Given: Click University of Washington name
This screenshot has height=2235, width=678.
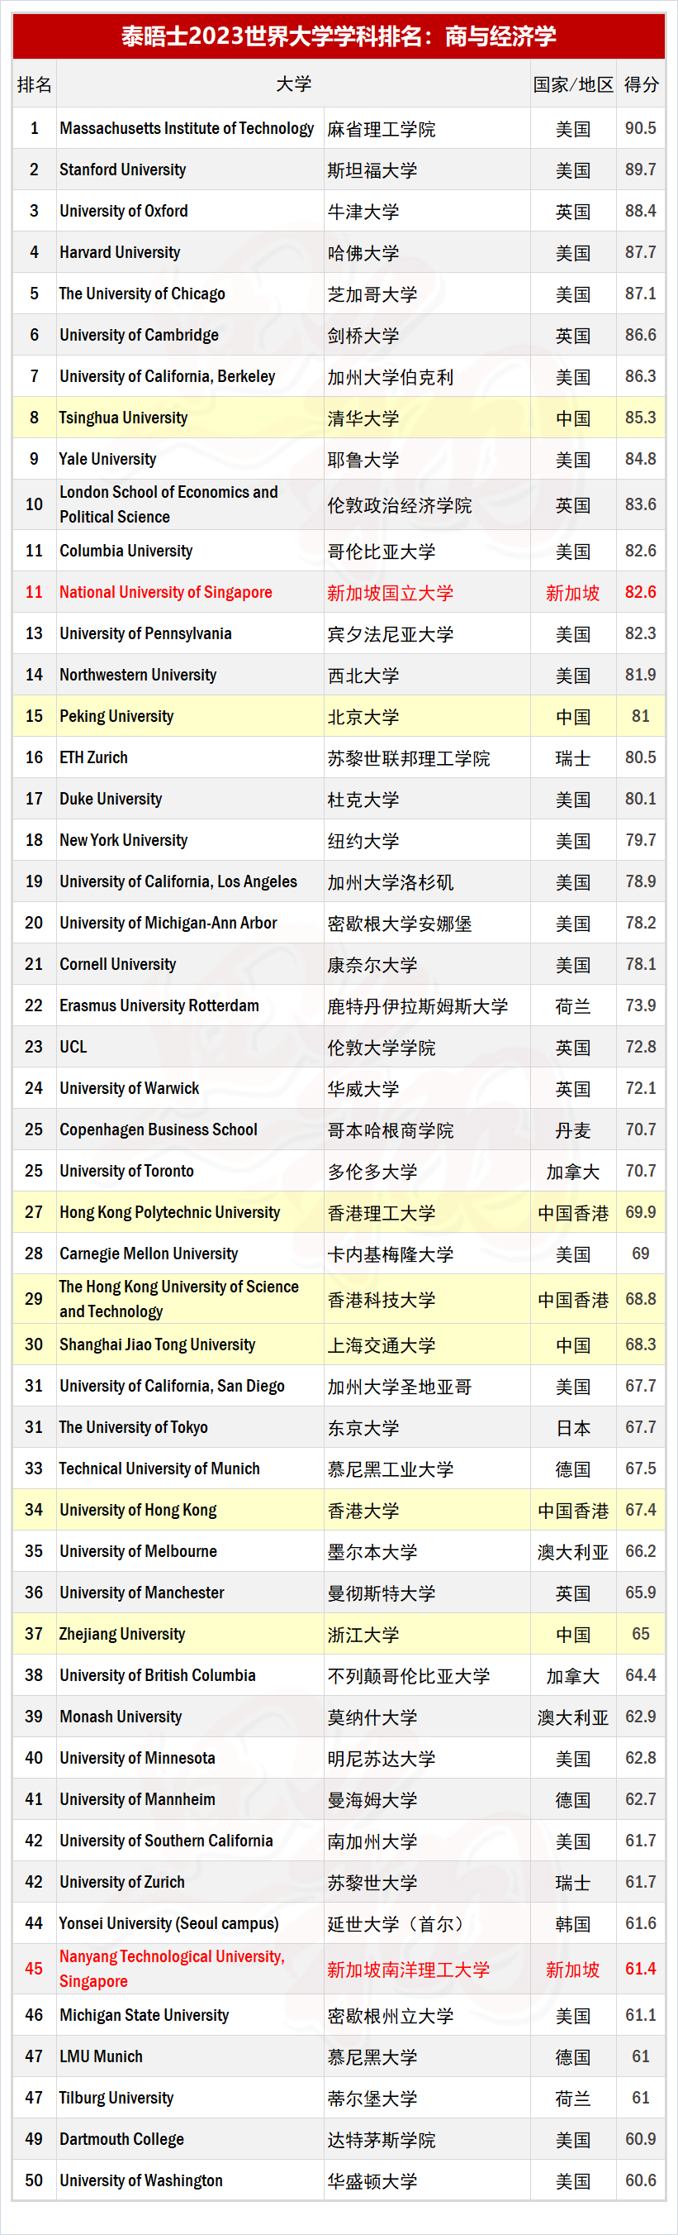Looking at the screenshot, I should click(140, 2181).
